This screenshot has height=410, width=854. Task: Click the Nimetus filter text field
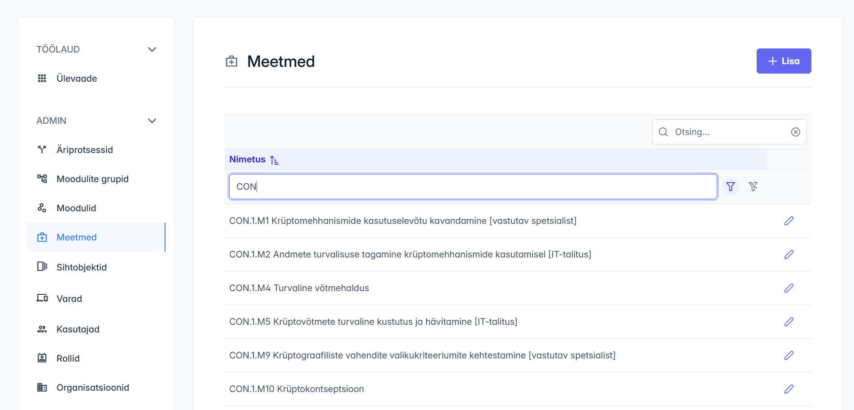click(473, 187)
